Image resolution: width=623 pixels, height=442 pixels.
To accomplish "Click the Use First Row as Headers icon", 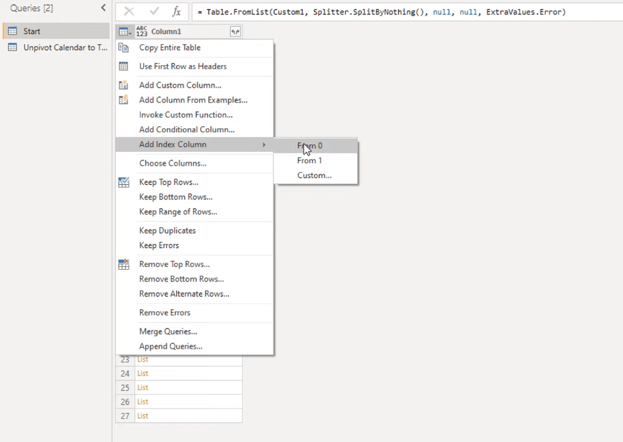I will pos(124,66).
